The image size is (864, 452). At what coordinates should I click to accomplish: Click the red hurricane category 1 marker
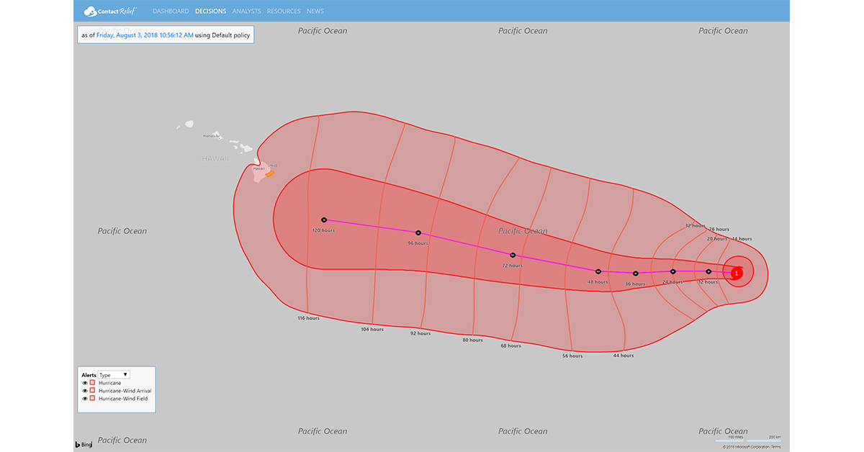(737, 274)
